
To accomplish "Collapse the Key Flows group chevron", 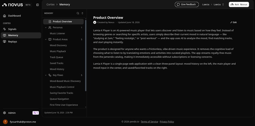I will click(46, 75).
